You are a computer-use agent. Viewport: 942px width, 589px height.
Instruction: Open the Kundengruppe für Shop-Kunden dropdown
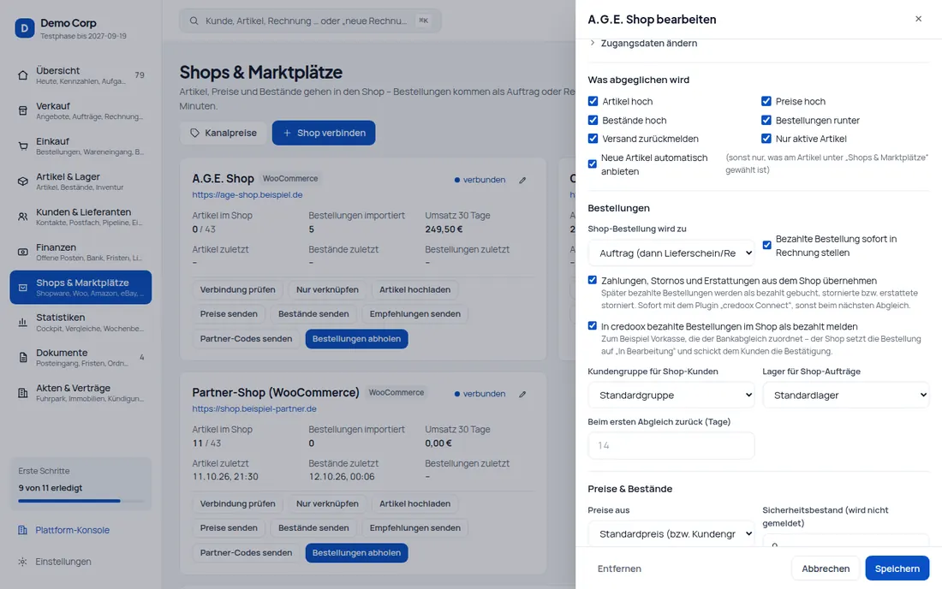pos(671,395)
